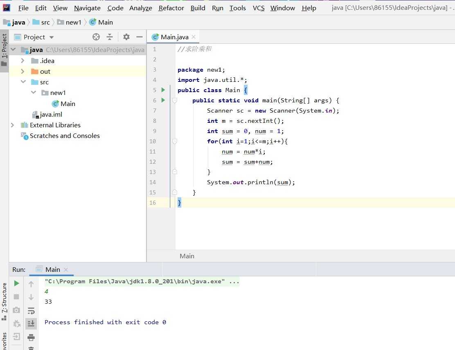Collapse the java project root node

coord(14,50)
